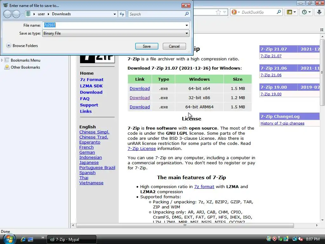Download the 64-bit ARM64 exe
325x244 pixels.
140,107
